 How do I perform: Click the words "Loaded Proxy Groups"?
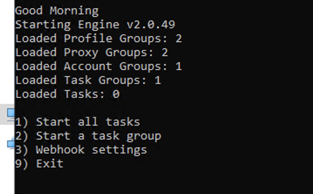click(84, 52)
